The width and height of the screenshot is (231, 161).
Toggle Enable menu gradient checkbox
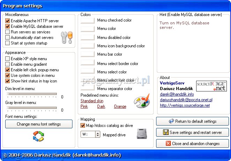click(8, 64)
